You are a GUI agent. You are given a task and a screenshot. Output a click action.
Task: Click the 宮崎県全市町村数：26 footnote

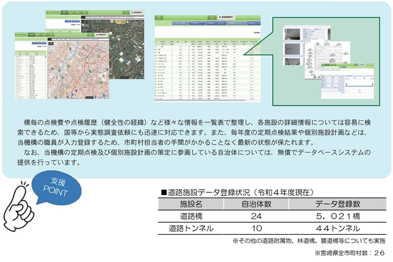pyautogui.click(x=350, y=253)
